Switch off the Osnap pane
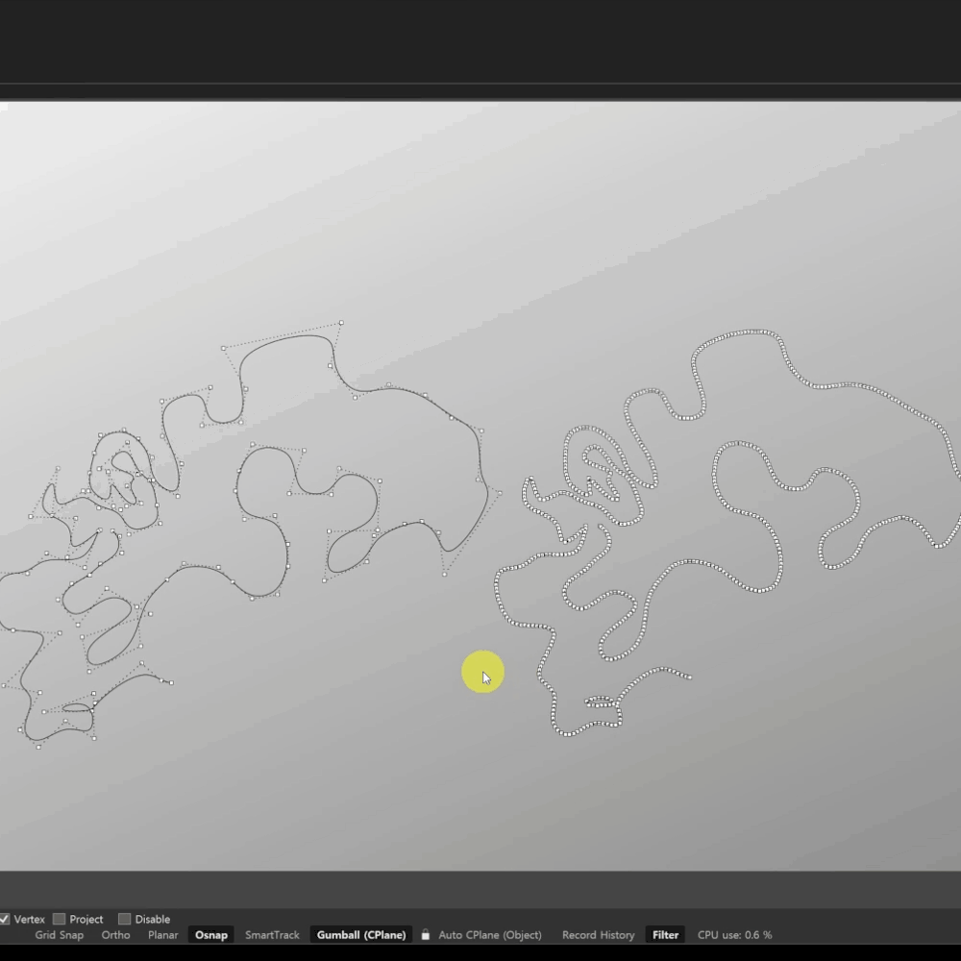 click(x=211, y=935)
